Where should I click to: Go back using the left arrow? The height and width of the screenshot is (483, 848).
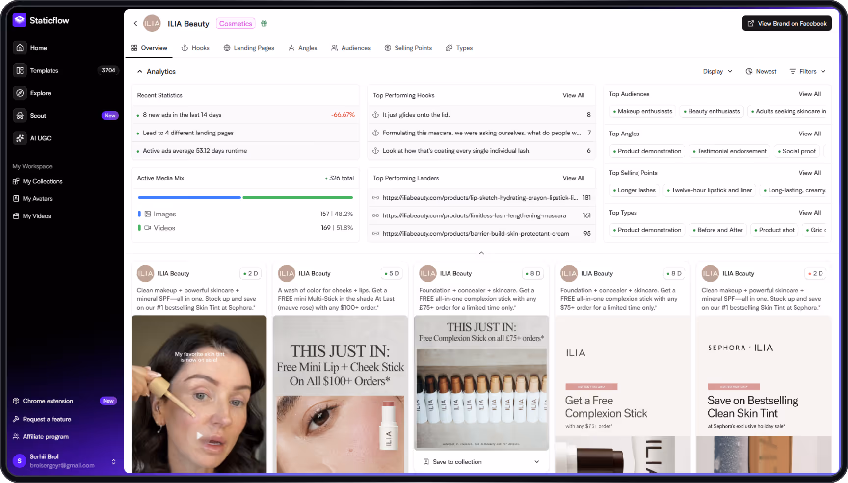click(x=135, y=23)
